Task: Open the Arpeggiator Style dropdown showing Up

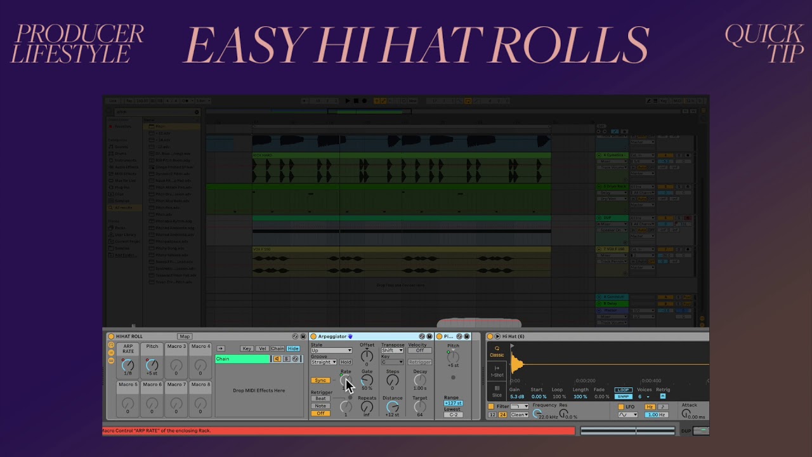Action: tap(331, 350)
